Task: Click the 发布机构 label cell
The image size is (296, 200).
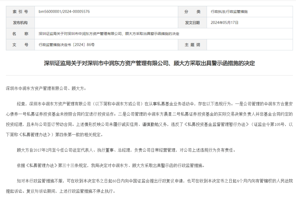Action: 20,22
